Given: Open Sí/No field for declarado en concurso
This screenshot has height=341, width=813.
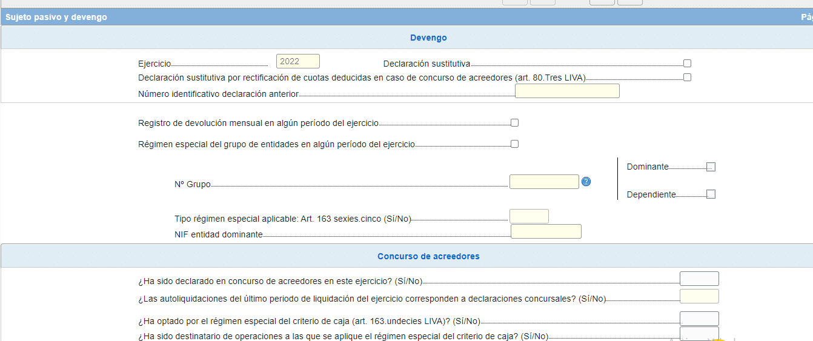Looking at the screenshot, I should click(x=699, y=279).
